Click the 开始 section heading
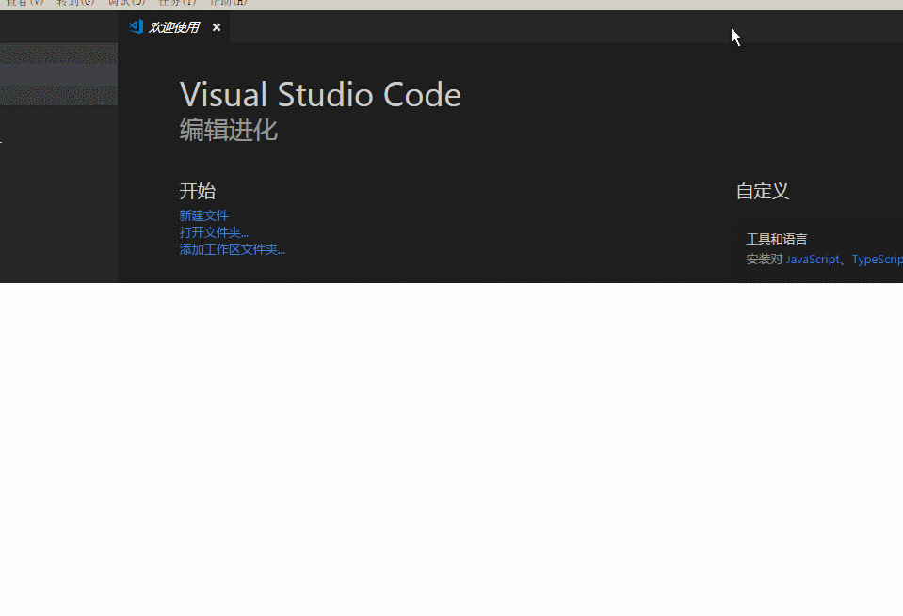Viewport: 903px width, 616px height. [x=197, y=191]
